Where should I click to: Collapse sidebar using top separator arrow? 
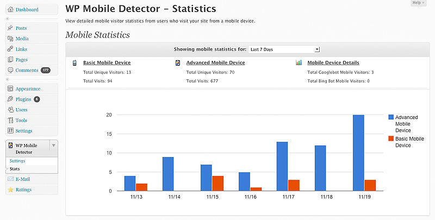[x=8, y=18]
